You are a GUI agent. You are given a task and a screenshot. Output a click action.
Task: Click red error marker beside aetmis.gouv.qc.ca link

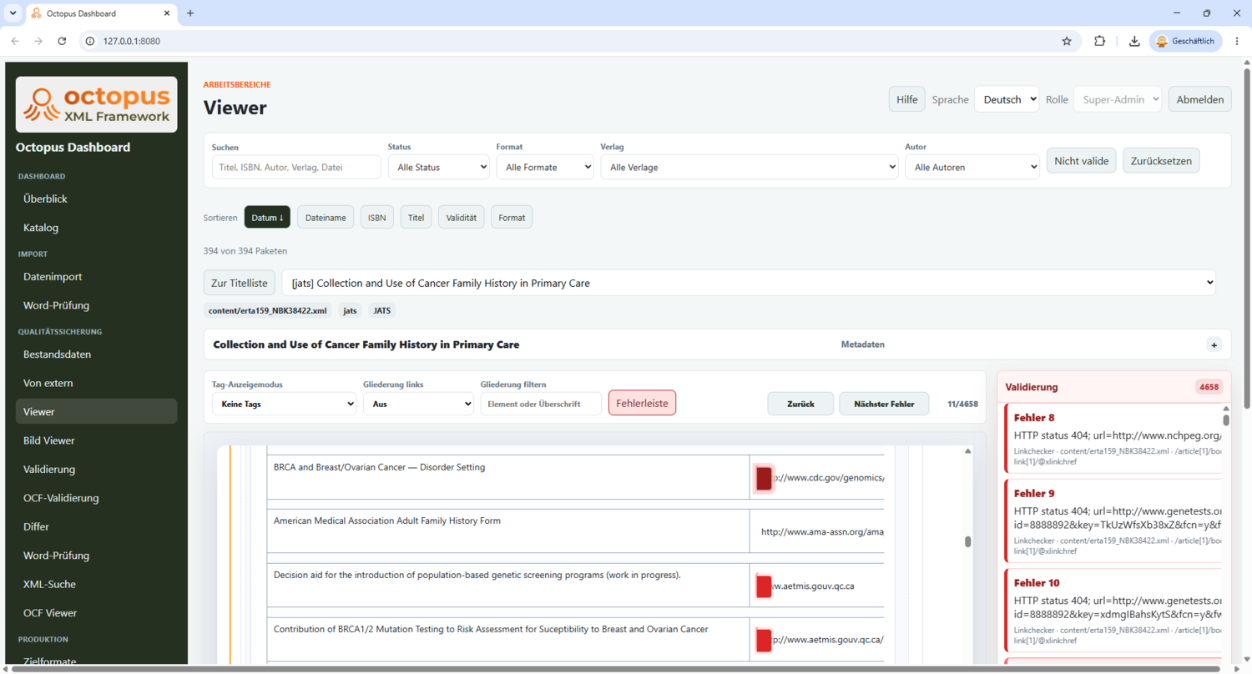click(764, 586)
